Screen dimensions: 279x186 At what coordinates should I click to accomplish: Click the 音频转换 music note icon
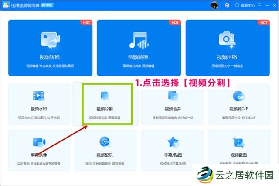tap(138, 40)
